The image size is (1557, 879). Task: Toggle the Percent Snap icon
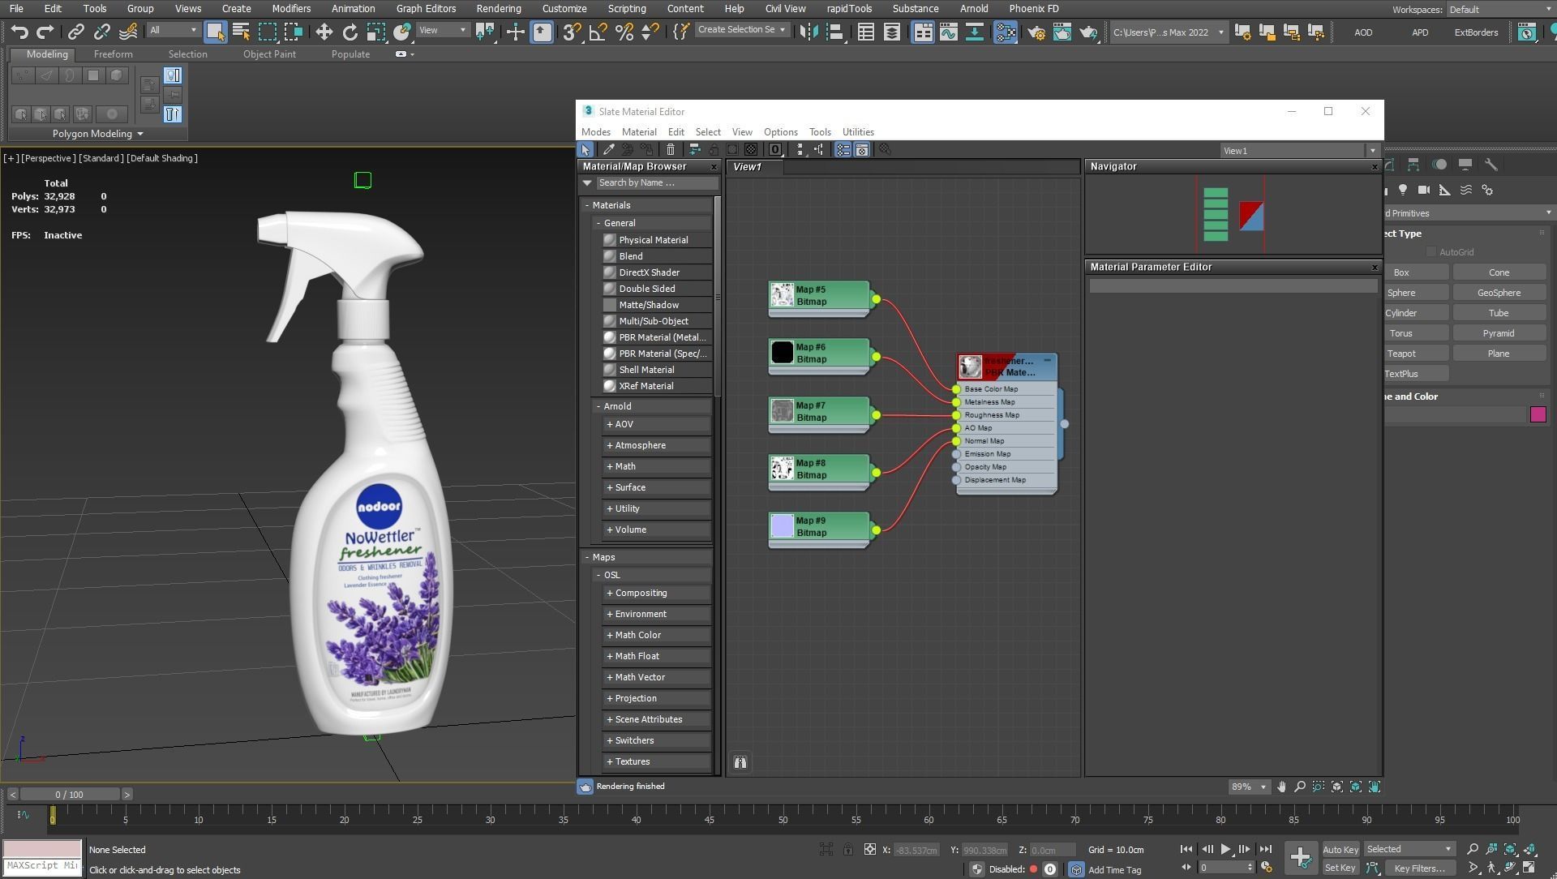[x=624, y=32]
